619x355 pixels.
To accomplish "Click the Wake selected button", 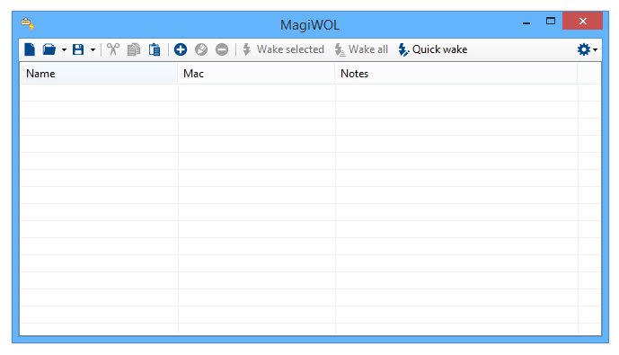I will pyautogui.click(x=283, y=49).
